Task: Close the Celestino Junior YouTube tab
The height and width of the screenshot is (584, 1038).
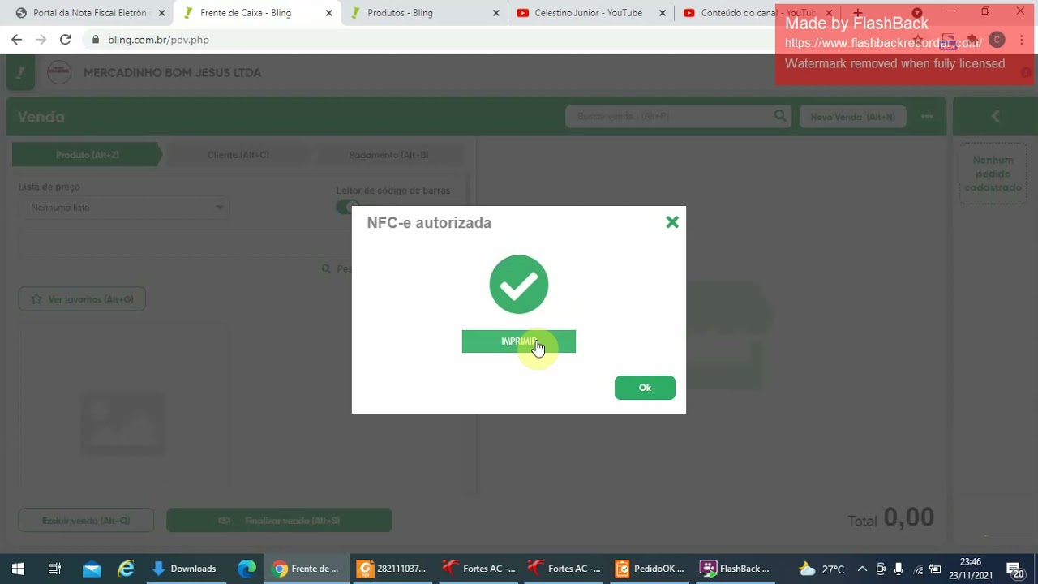Action: tap(663, 13)
